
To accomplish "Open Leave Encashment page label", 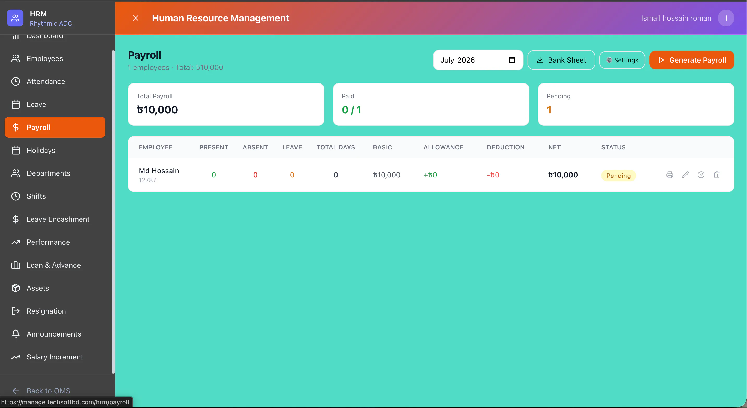I will point(58,219).
